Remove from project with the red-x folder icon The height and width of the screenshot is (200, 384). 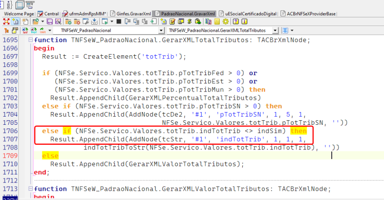coord(77,21)
